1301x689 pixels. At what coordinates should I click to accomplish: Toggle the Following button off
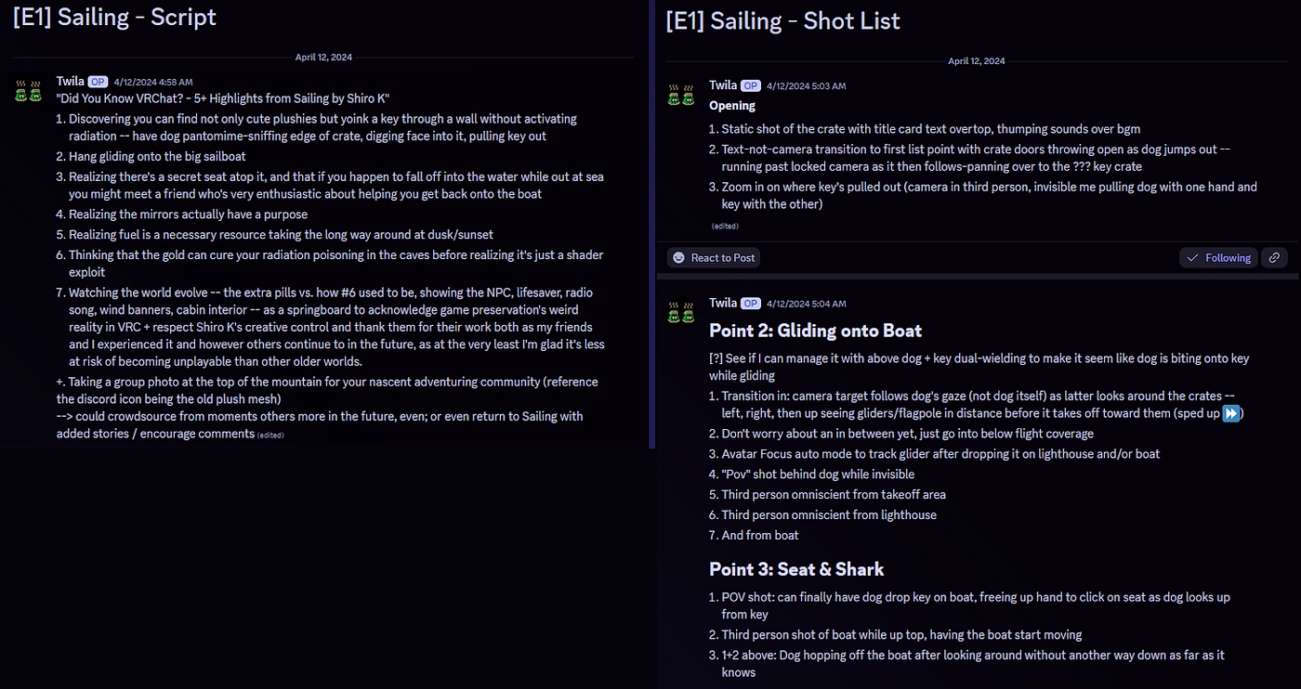click(x=1219, y=258)
